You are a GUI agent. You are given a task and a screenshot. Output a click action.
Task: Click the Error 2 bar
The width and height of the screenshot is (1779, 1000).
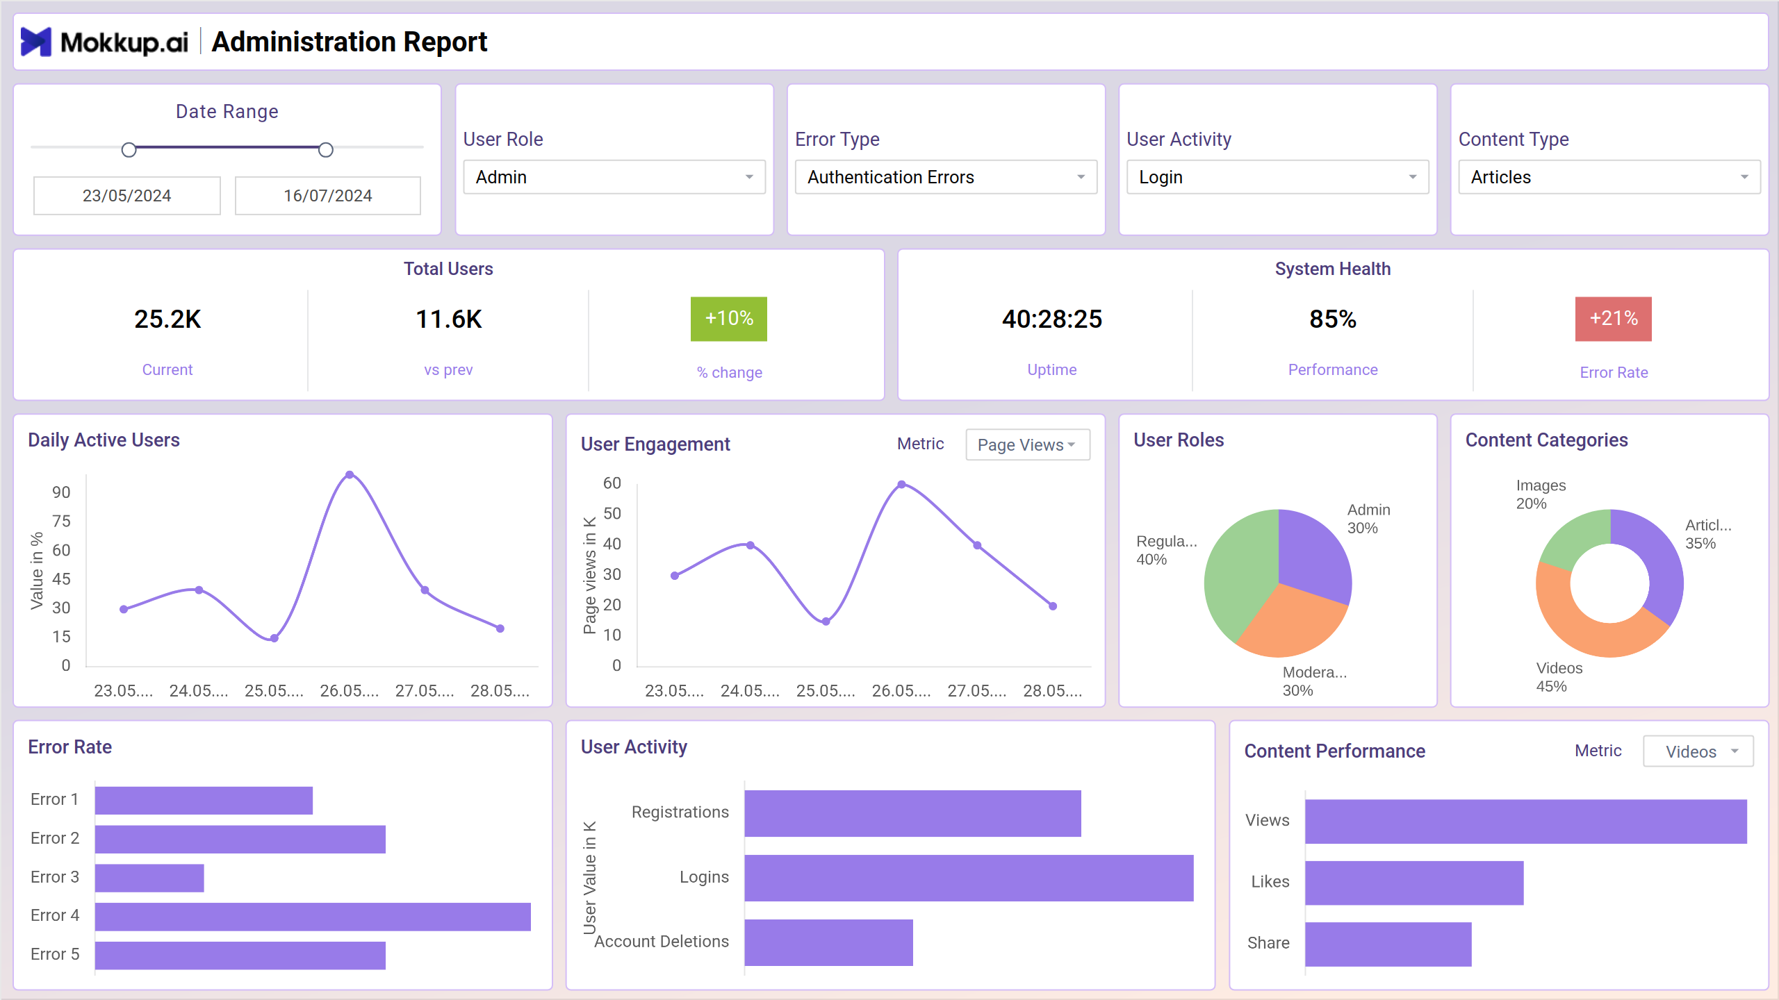(x=240, y=839)
